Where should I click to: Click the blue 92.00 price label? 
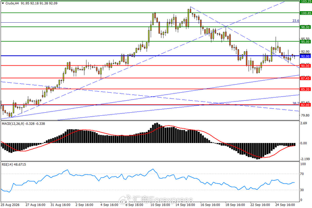(305, 57)
